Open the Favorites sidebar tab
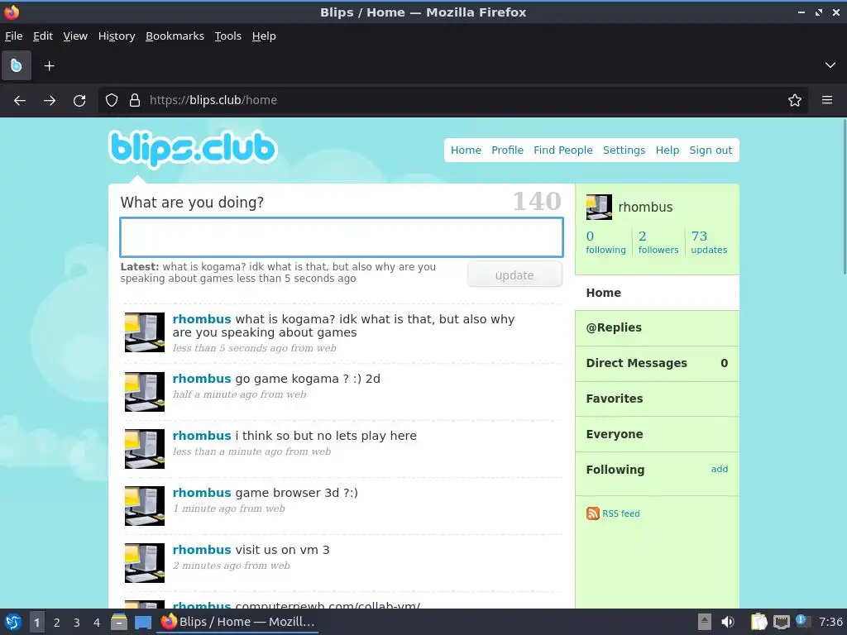The height and width of the screenshot is (635, 847). 658,399
